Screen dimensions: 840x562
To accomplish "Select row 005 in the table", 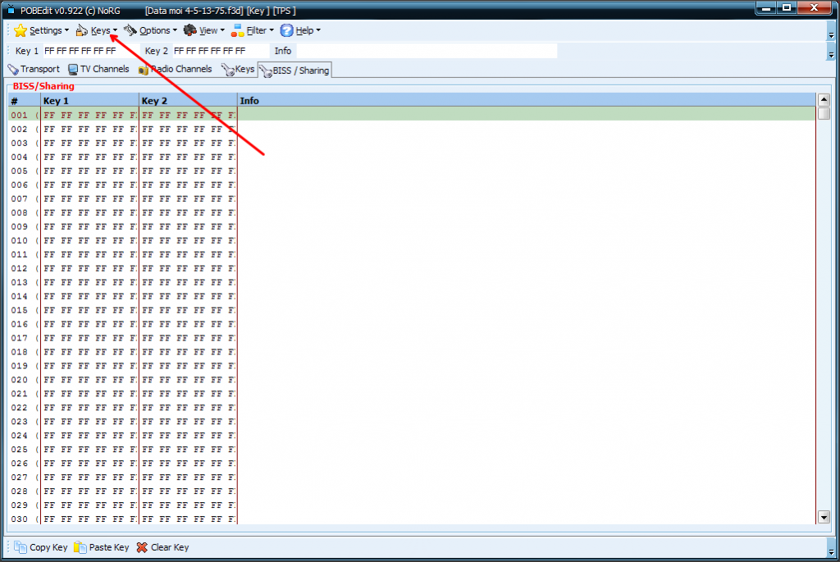I will point(412,171).
